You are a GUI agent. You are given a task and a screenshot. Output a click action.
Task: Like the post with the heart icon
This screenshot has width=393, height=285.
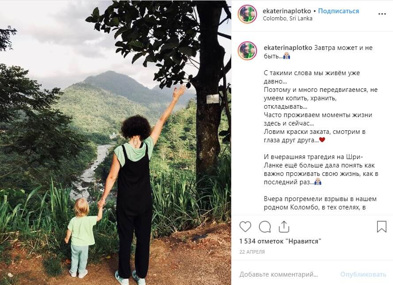tap(245, 227)
